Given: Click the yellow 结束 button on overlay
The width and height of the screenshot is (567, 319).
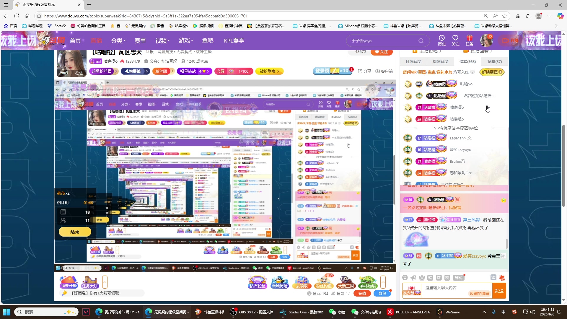Looking at the screenshot, I should coord(75,232).
